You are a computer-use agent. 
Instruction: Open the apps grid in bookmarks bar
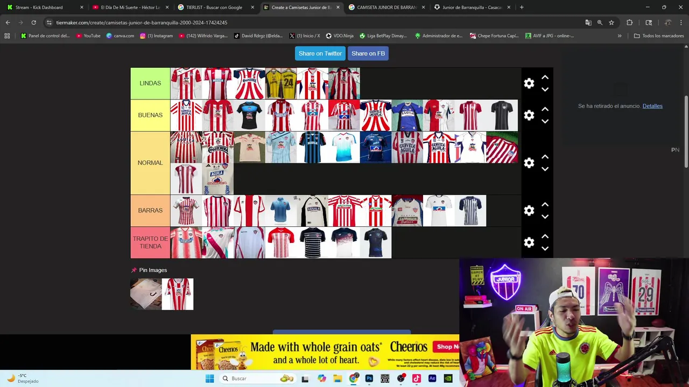tap(7, 36)
